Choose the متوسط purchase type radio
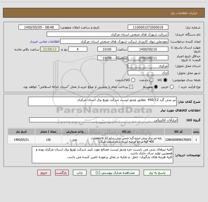This screenshot has width=208, height=202. pos(156,87)
